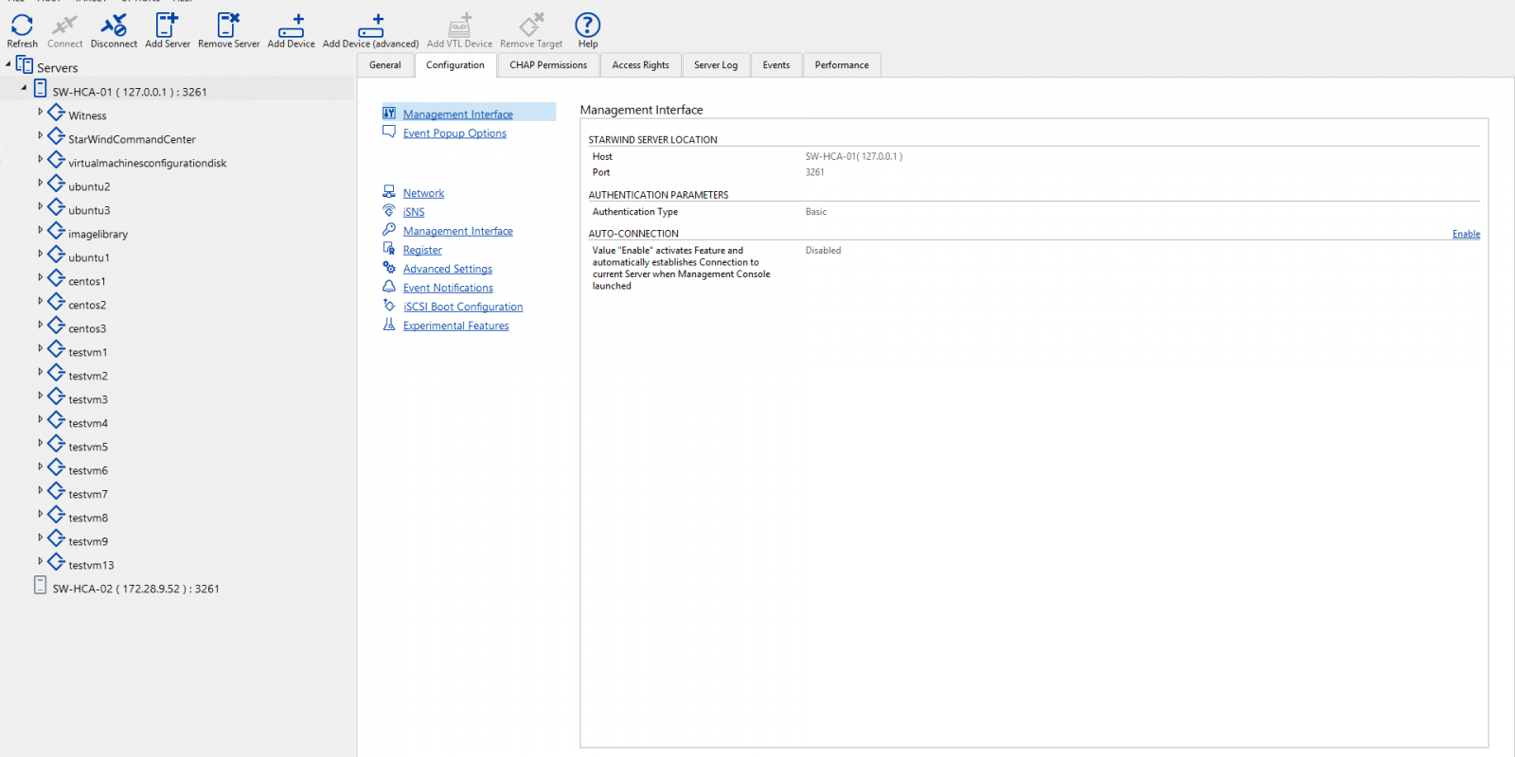This screenshot has height=757, width=1515.
Task: Click the Disconnect toolbar icon
Action: coord(114,25)
